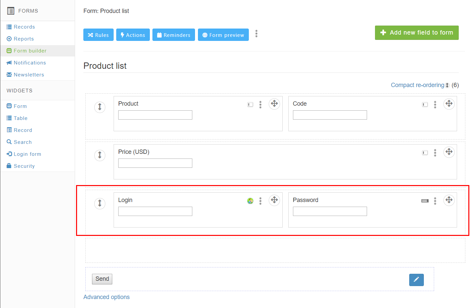Go to Reports in the sidebar
The width and height of the screenshot is (472, 308).
coord(24,39)
